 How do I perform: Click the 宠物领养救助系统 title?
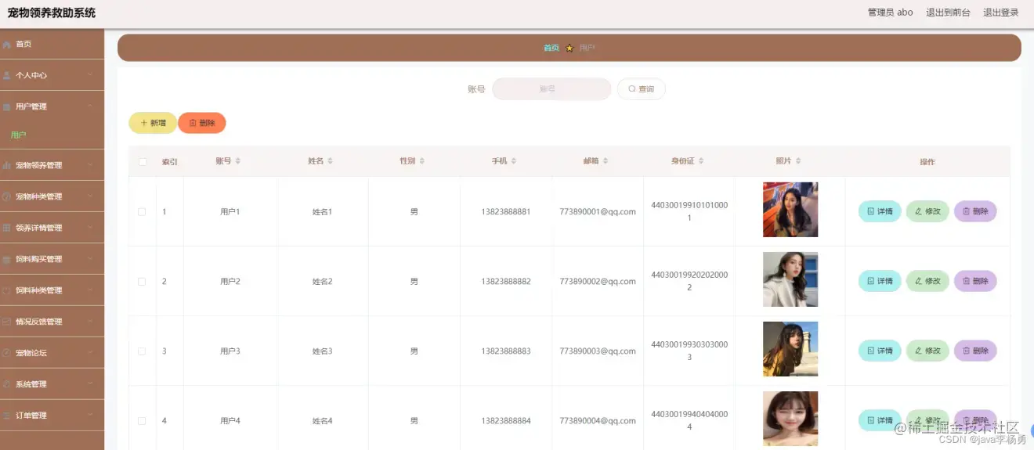point(52,13)
